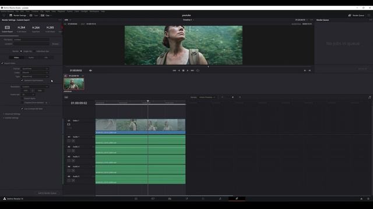The image size is (373, 209).
Task: Open the Playback menu
Action: coord(61,12)
